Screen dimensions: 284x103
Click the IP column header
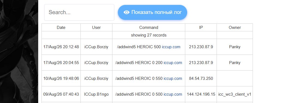tap(201, 28)
